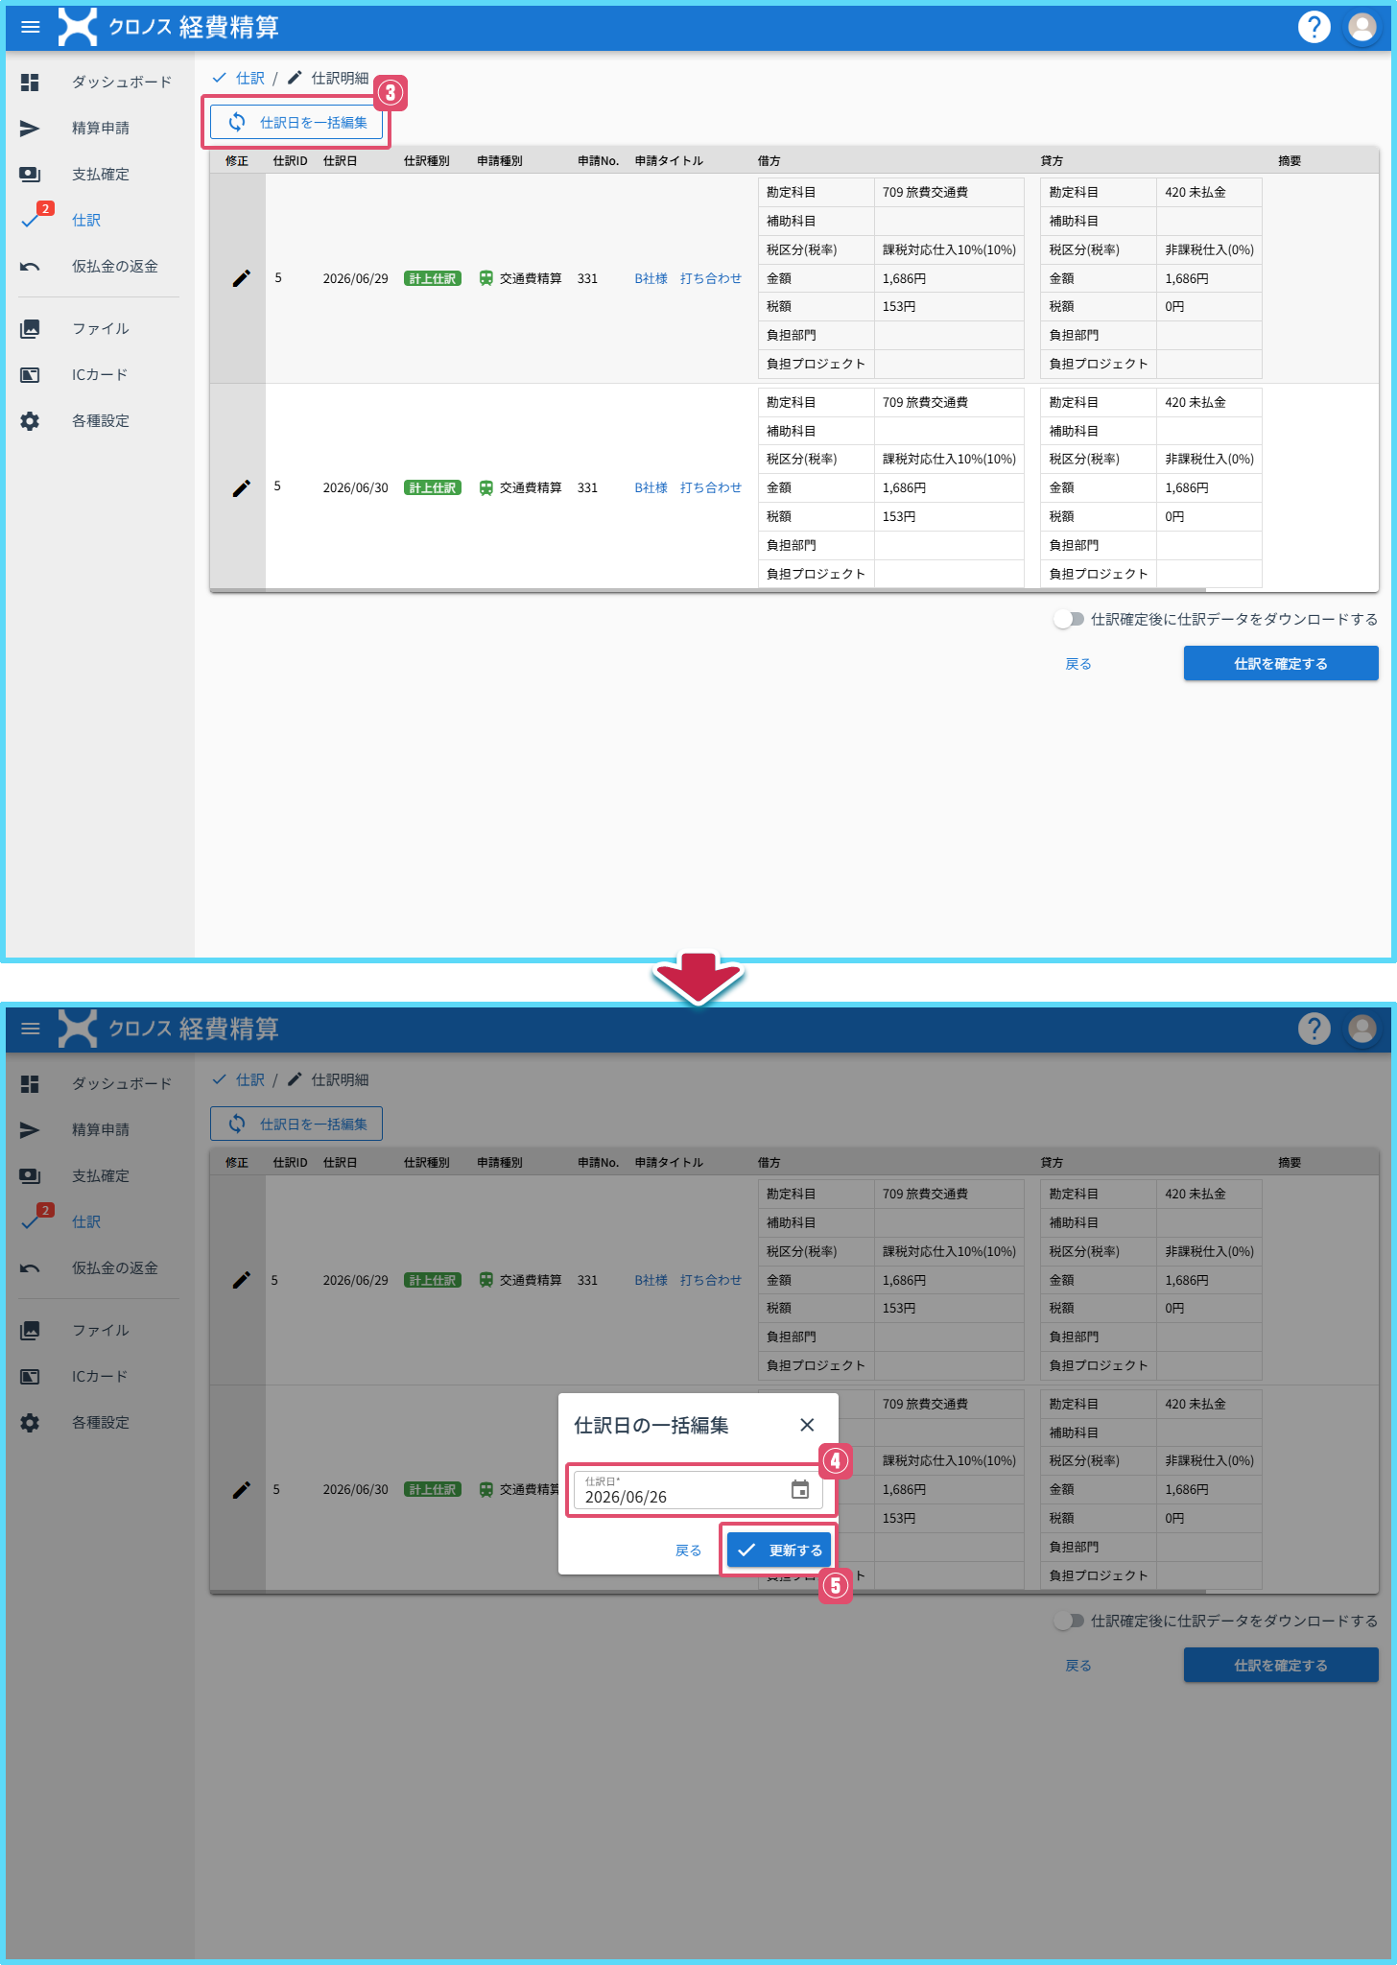Open the user account avatar icon
The height and width of the screenshot is (1965, 1397).
tap(1361, 27)
